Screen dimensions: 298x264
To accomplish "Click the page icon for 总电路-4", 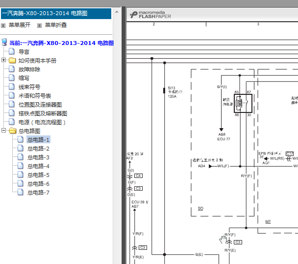I will point(21,165).
